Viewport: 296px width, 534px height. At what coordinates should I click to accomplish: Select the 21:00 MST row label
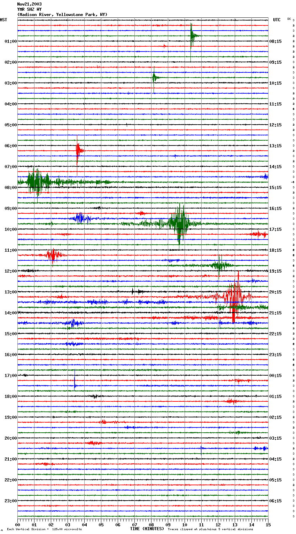11,459
